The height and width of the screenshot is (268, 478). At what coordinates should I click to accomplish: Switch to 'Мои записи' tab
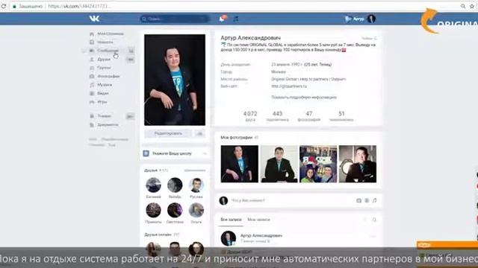point(259,220)
